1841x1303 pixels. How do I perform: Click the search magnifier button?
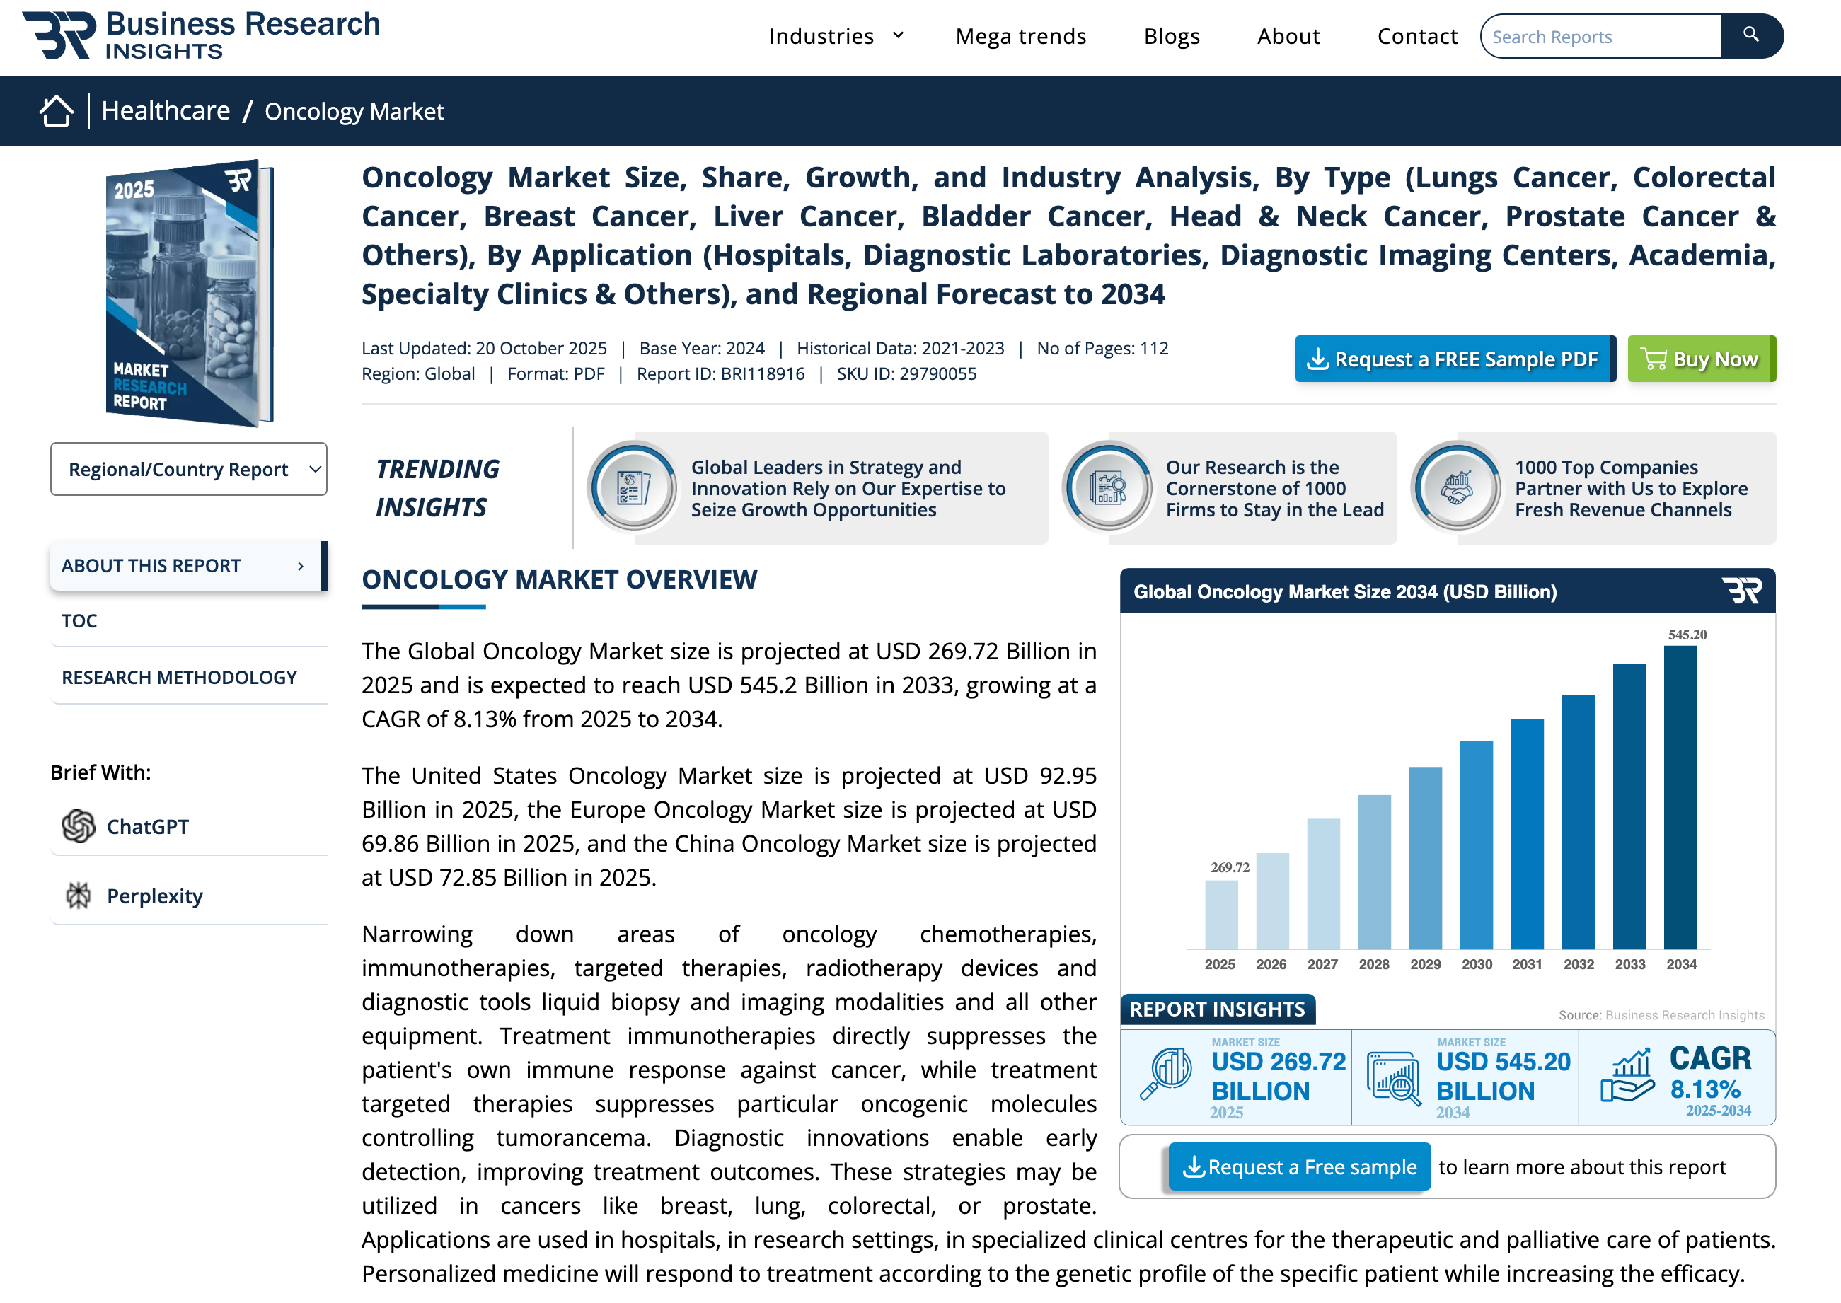(1750, 36)
